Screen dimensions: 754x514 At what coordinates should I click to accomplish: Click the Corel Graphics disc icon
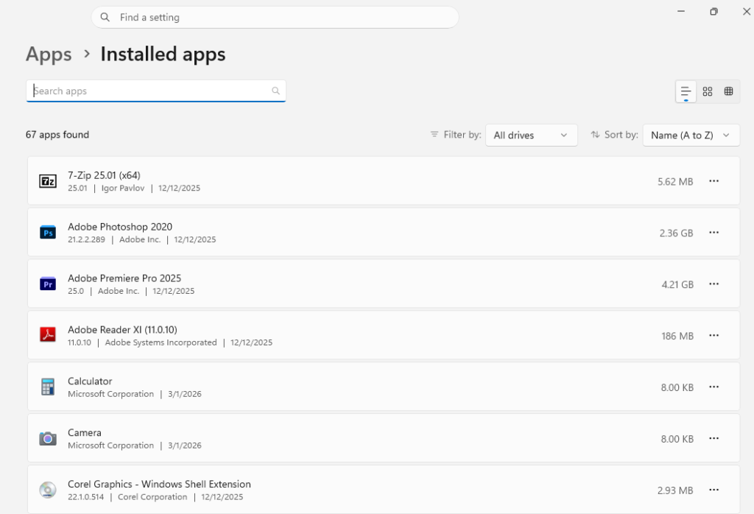click(x=48, y=490)
